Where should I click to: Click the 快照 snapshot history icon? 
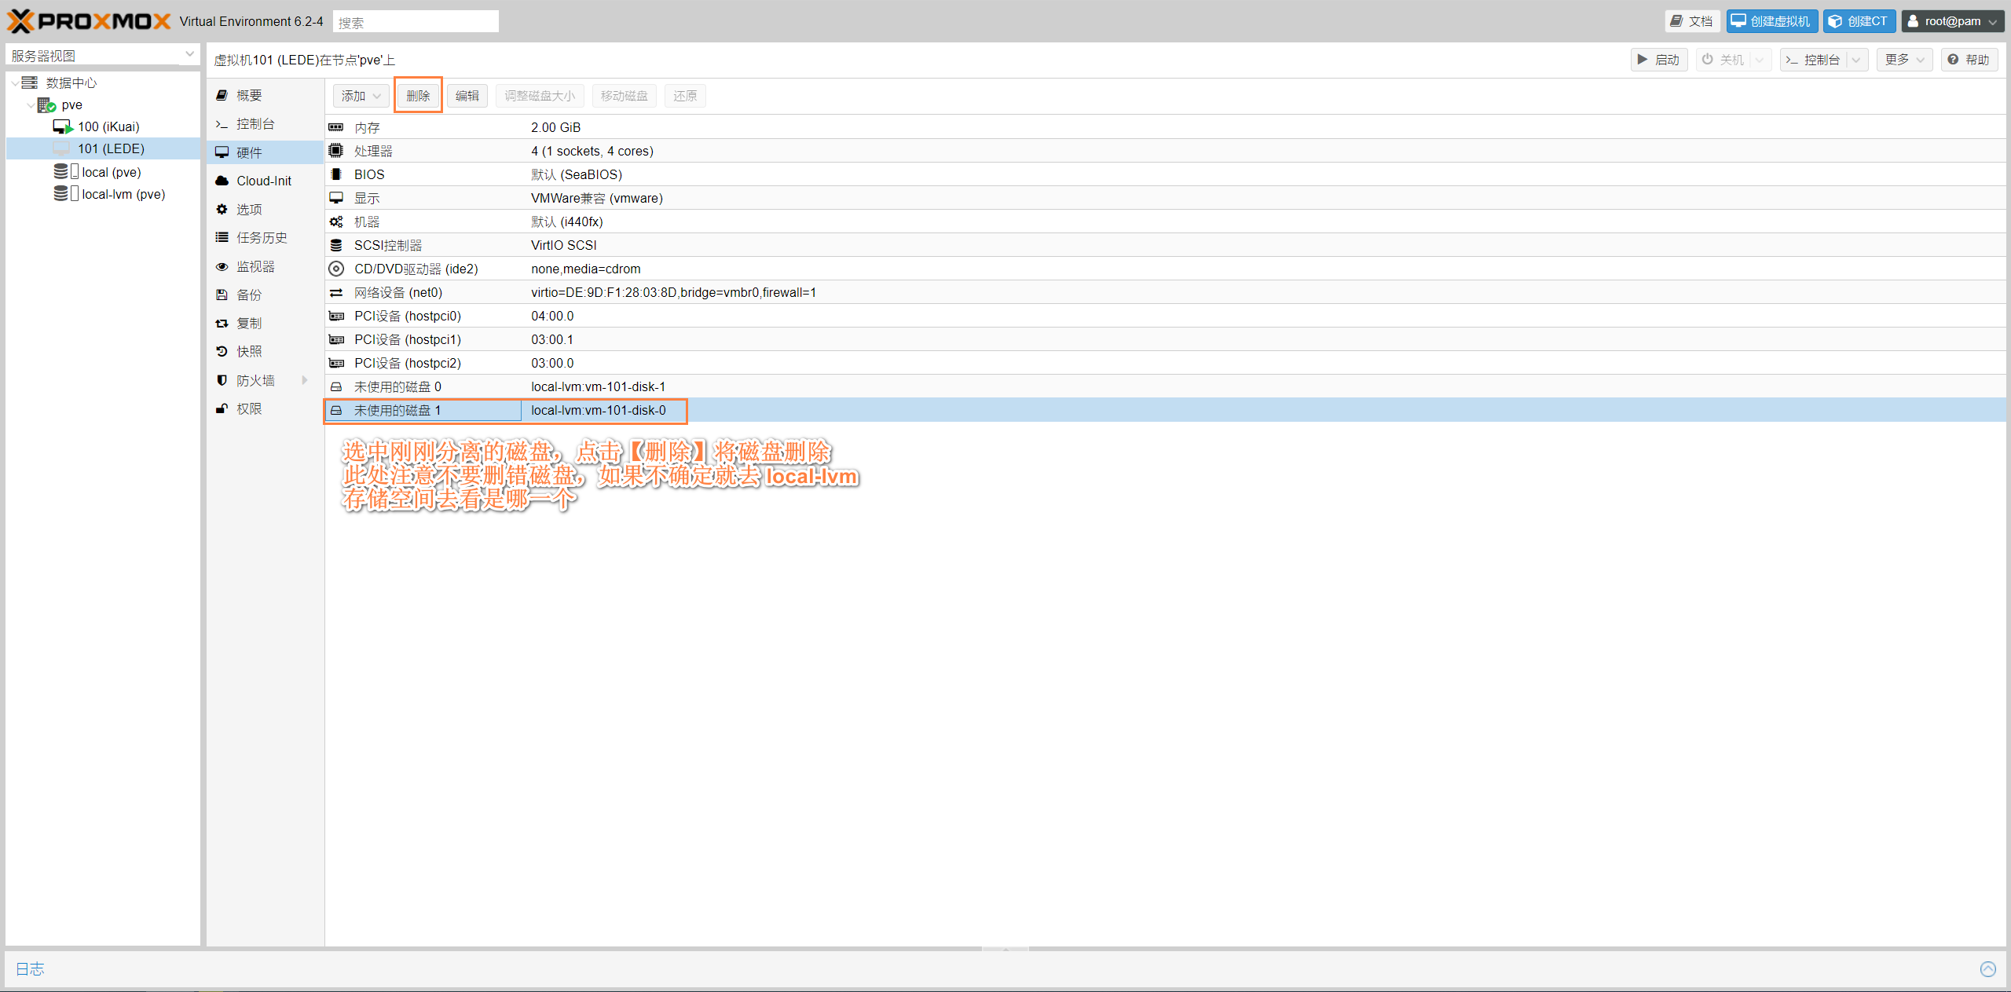pyautogui.click(x=222, y=352)
